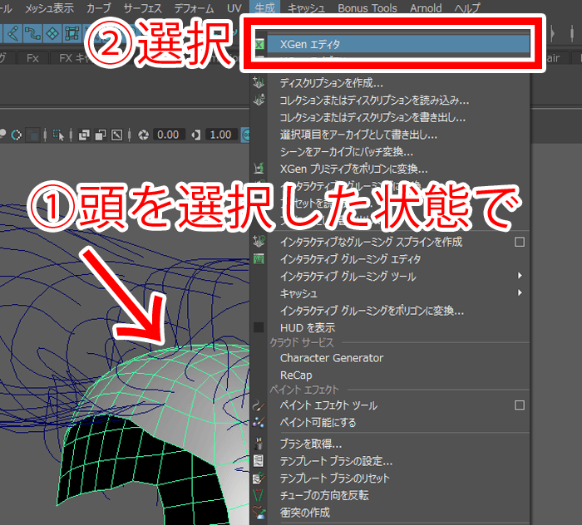Click the angled joint snap icon in status line

pos(13,34)
